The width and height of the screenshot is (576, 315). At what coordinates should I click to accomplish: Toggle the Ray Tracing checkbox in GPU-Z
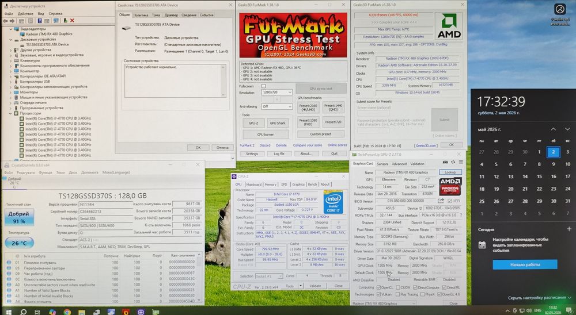point(397,294)
